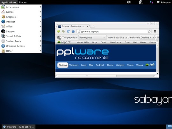
Task: Open the Accessories menu category
Action: coord(21,7)
